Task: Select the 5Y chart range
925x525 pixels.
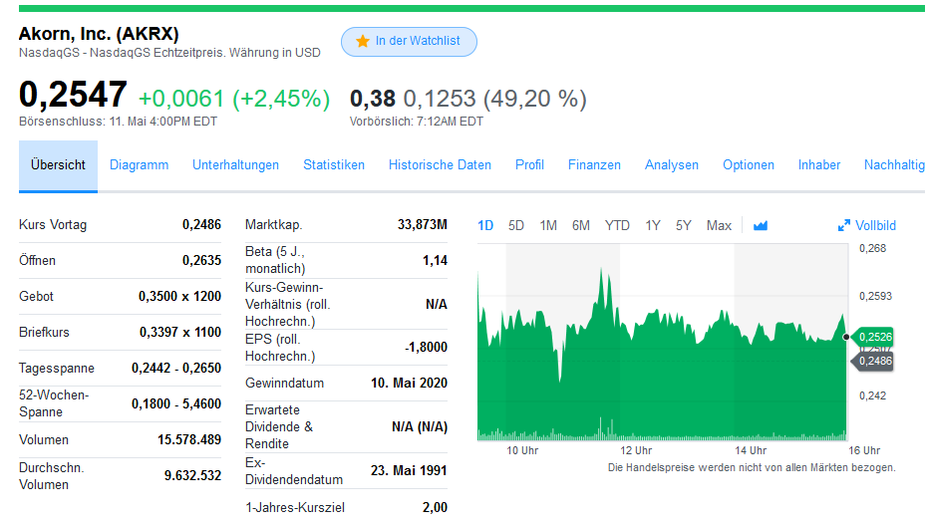Action: (x=683, y=226)
